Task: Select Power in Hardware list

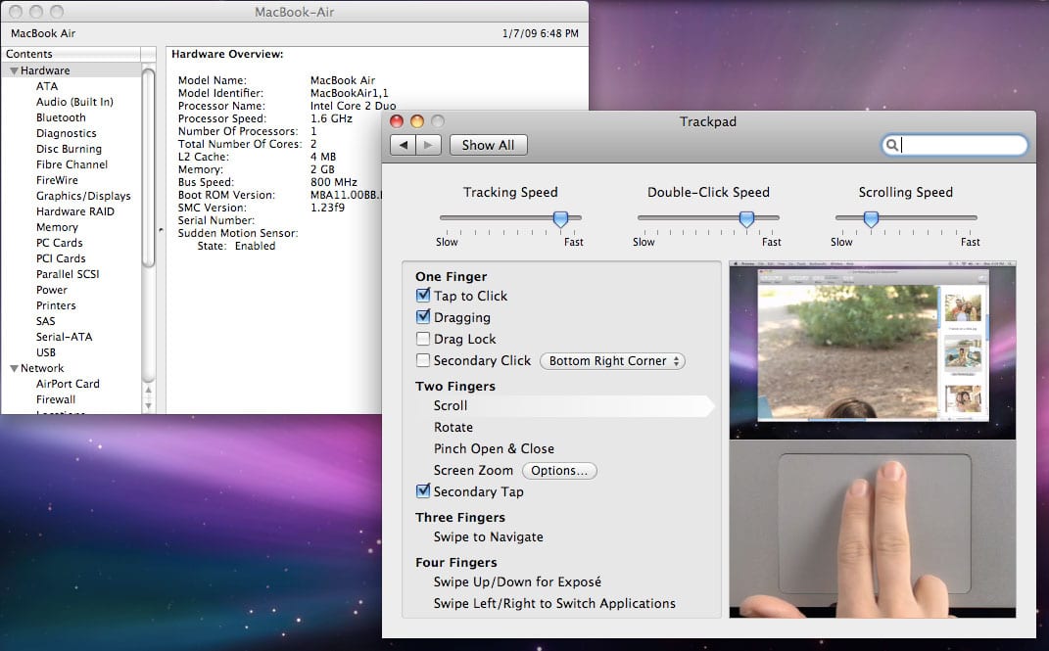Action: click(x=52, y=290)
